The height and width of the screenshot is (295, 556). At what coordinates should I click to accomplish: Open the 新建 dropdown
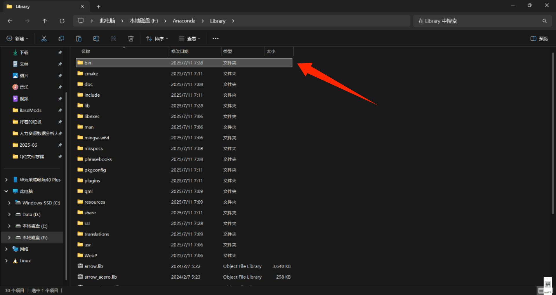18,38
